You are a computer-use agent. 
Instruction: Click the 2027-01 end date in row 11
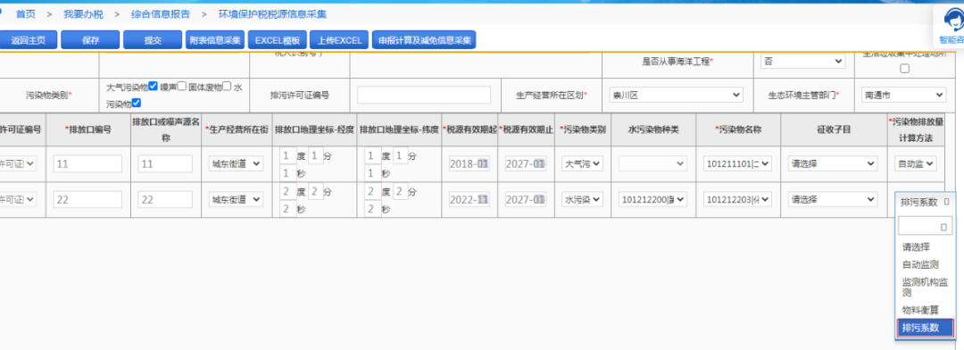tap(526, 163)
